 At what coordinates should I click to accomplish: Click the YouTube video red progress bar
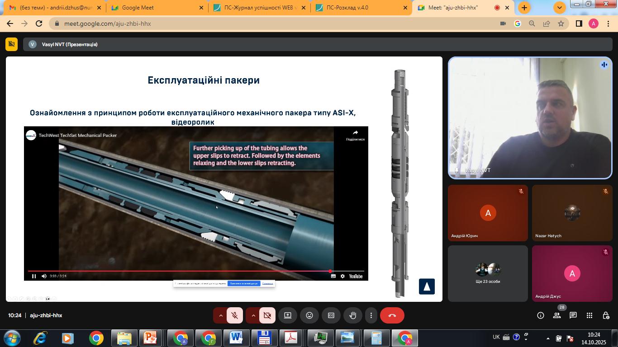tap(181, 271)
